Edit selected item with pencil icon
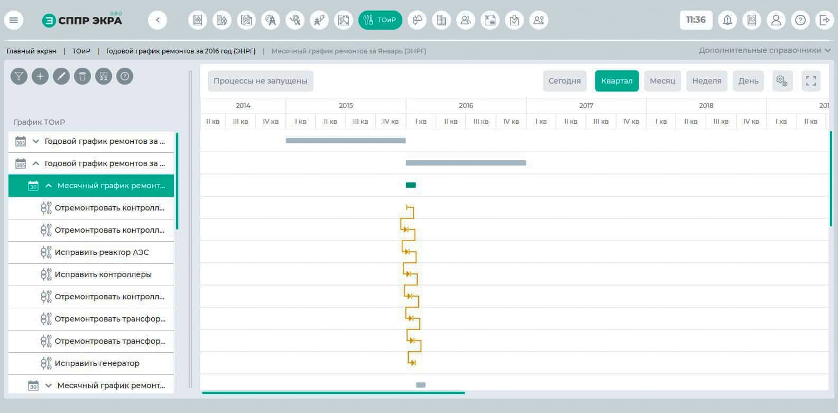 (61, 76)
